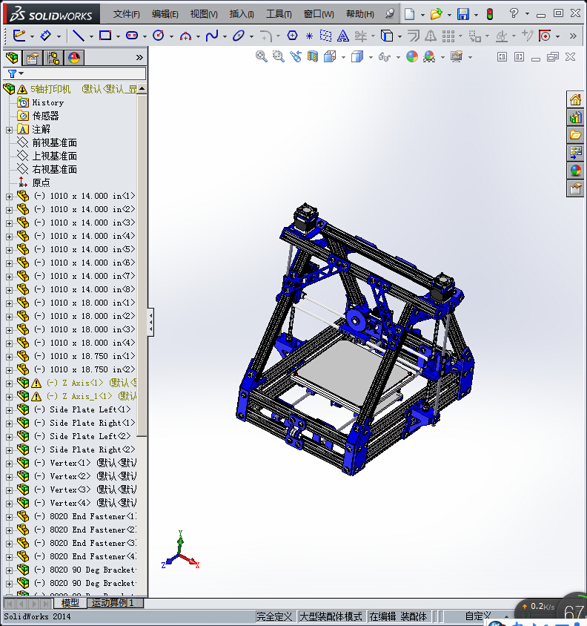Switch to the 模型 tab
The image size is (587, 626).
pyautogui.click(x=70, y=603)
